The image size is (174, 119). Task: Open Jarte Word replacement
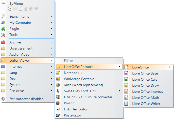click(83, 85)
